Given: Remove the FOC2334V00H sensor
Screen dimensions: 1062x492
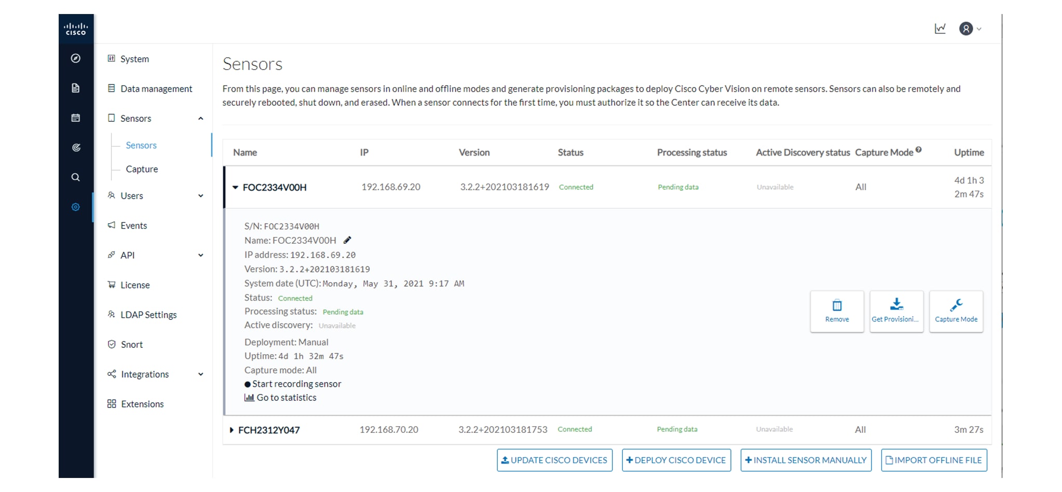Looking at the screenshot, I should (x=837, y=311).
